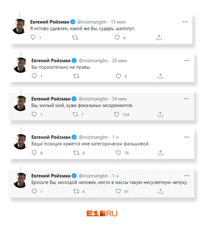
Task: Reply to the 'категорически фальшивой' tweet
Action: 34,153
